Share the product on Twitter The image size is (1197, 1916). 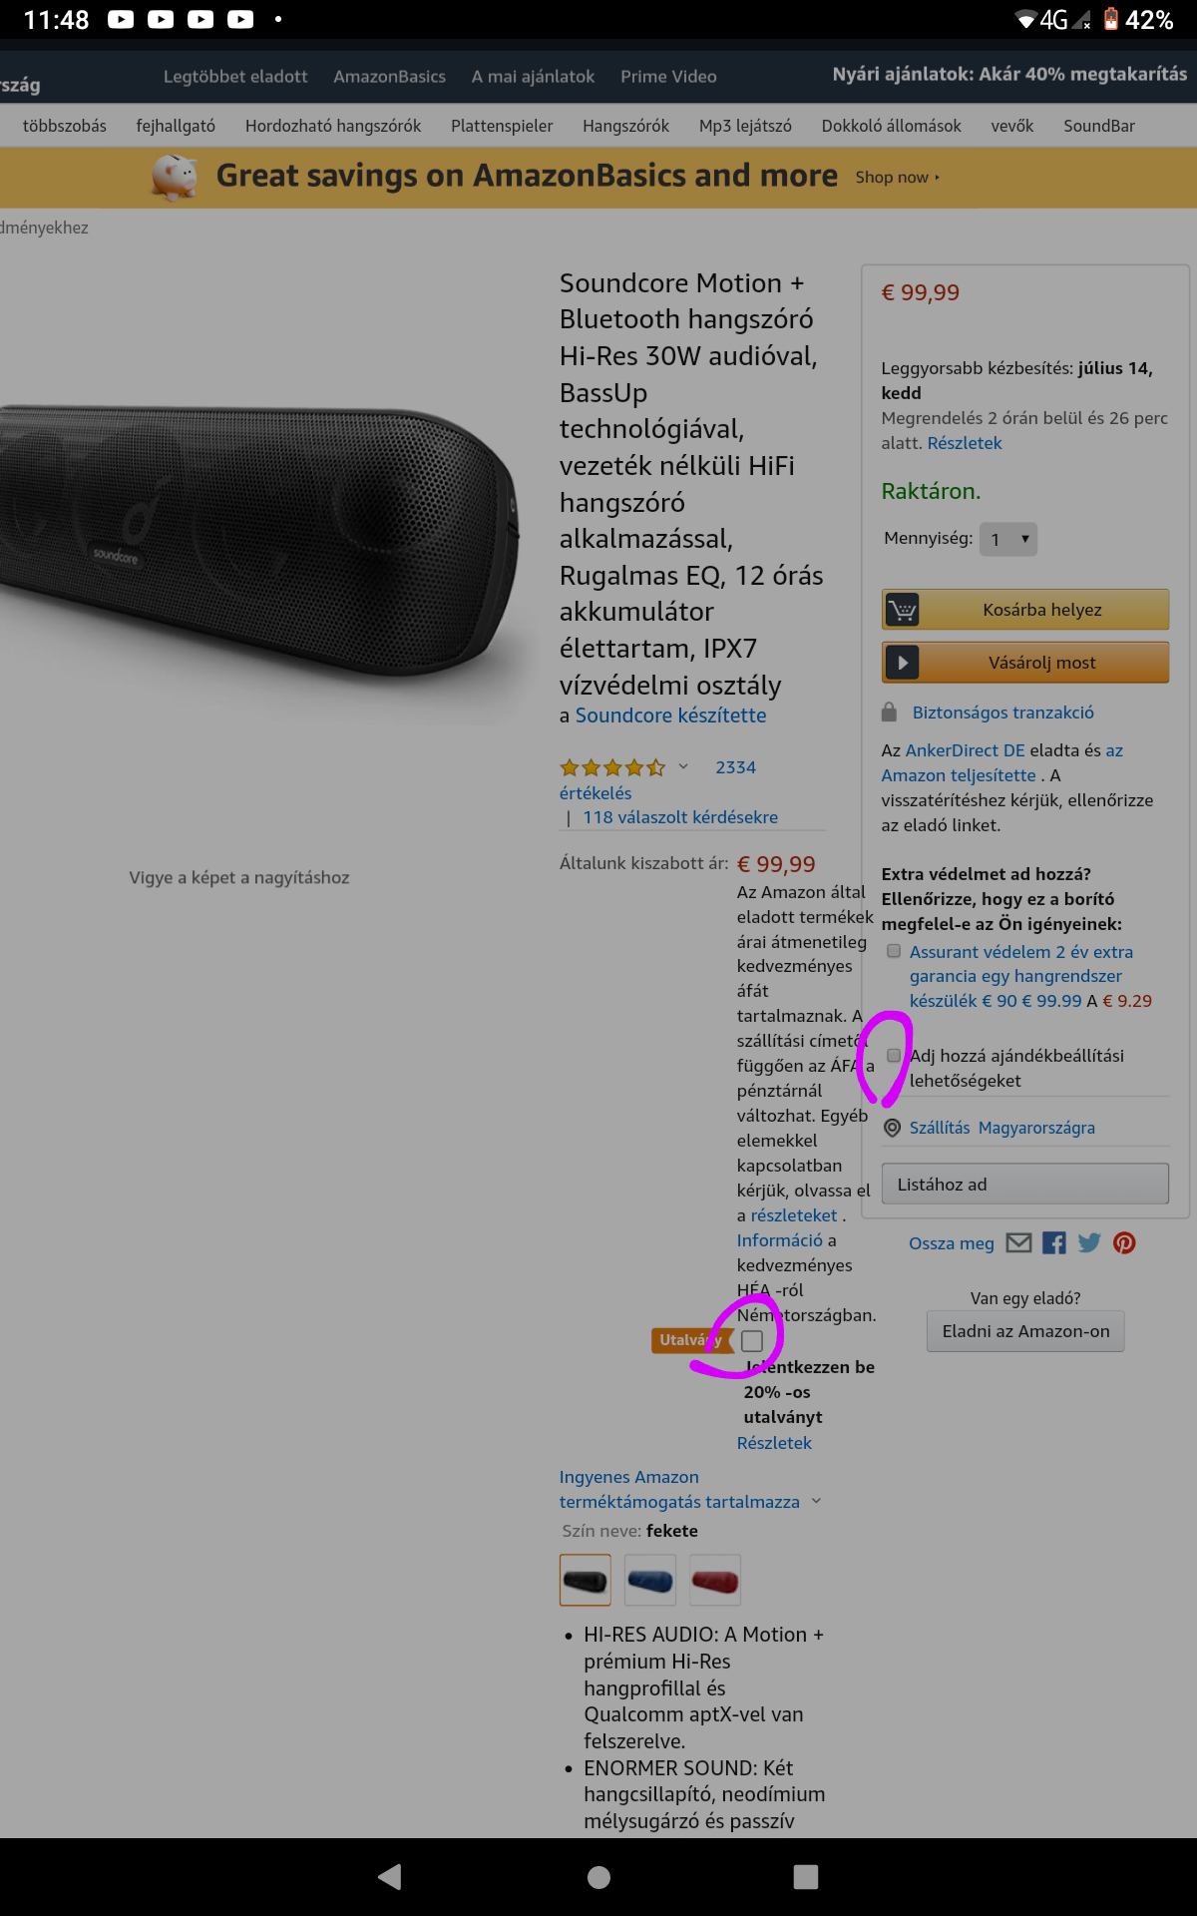1089,1242
